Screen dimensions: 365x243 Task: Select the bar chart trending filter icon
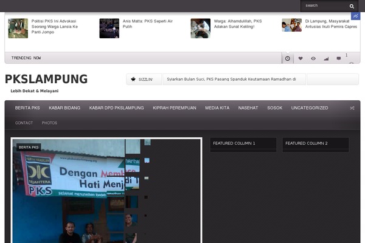(x=326, y=58)
